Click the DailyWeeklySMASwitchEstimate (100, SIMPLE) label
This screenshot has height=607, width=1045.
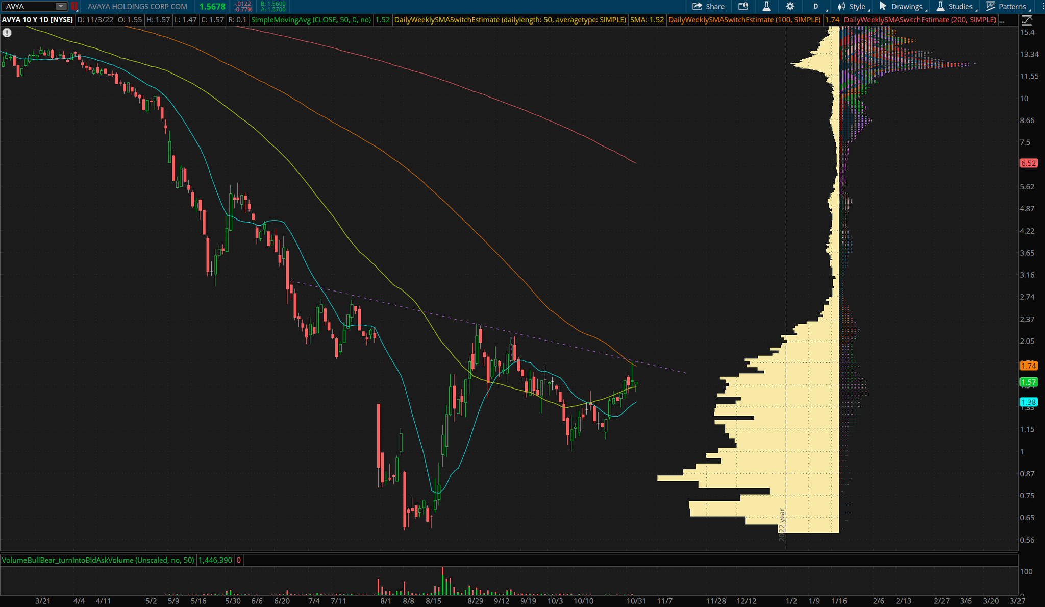[745, 20]
